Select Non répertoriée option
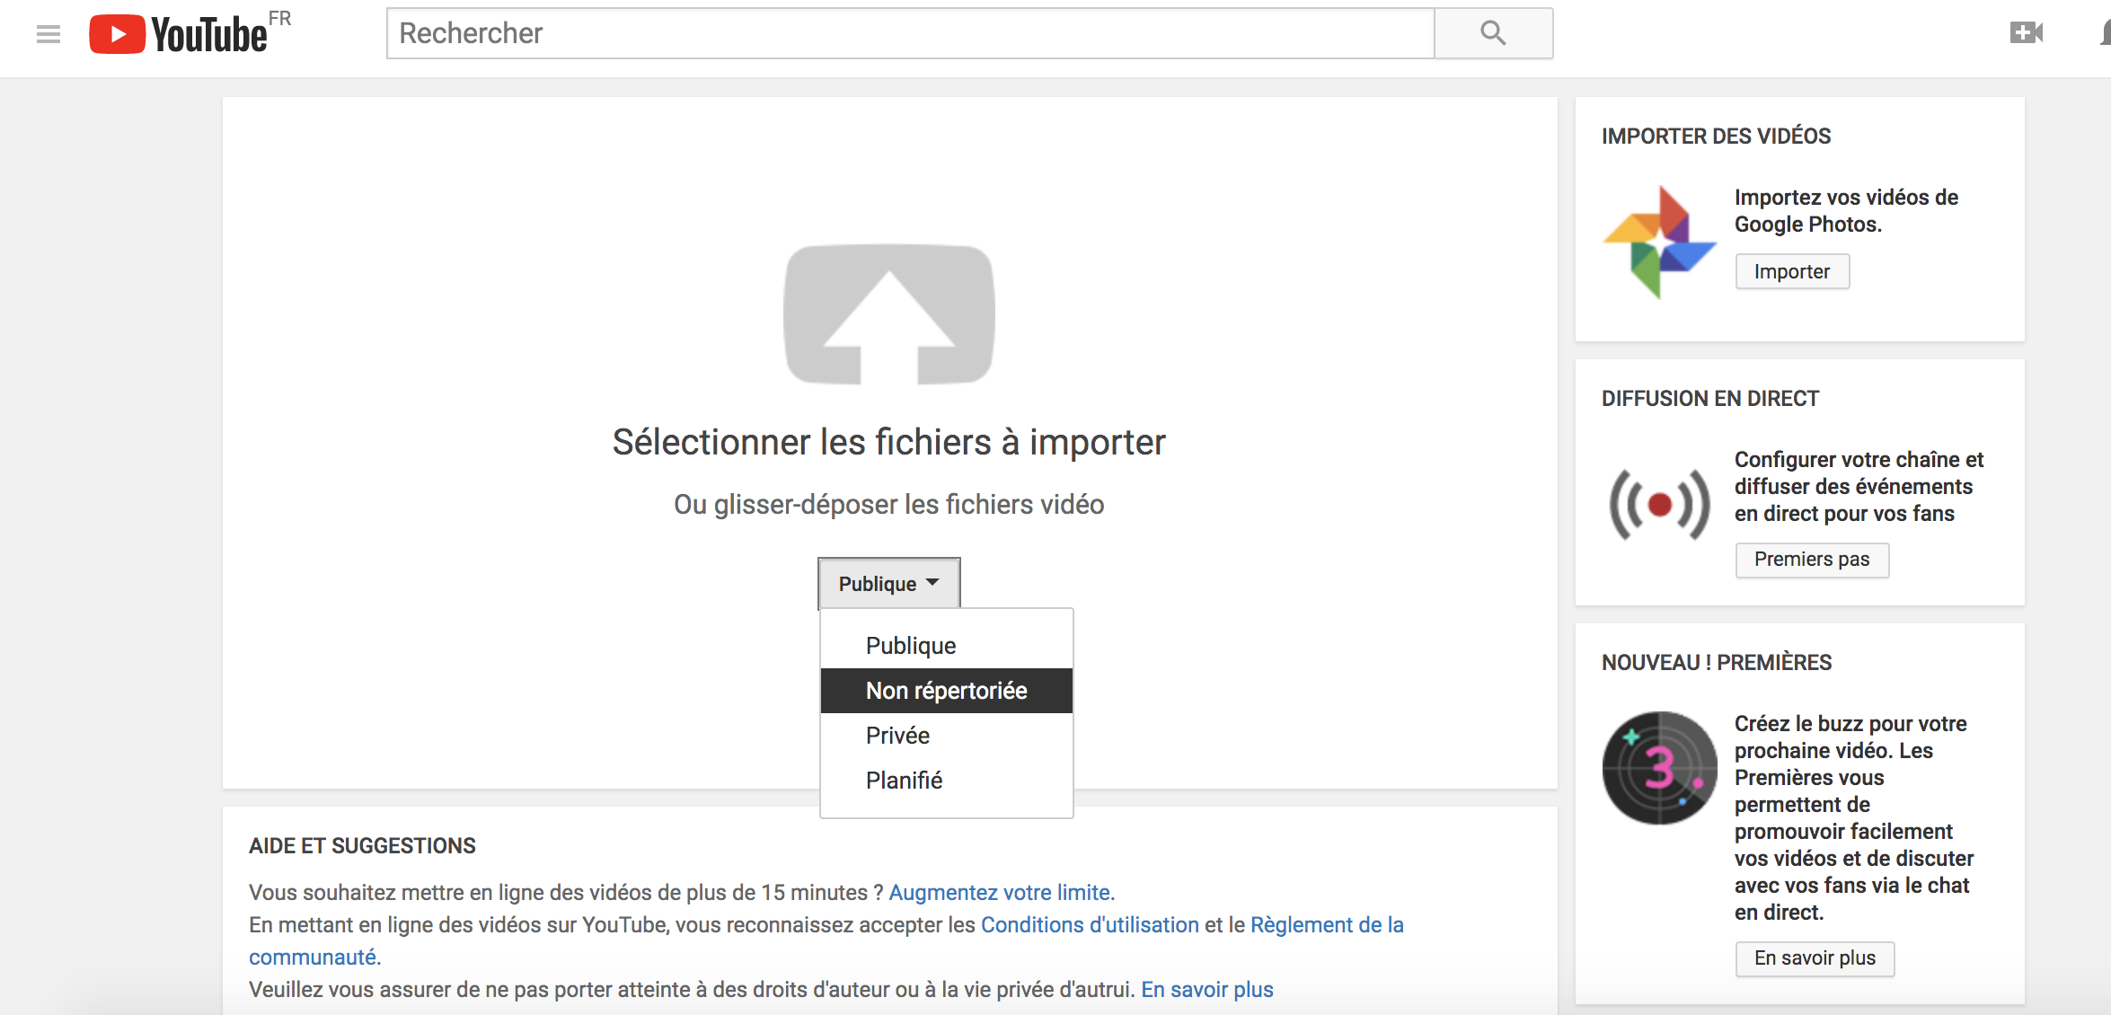2111x1015 pixels. tap(947, 691)
